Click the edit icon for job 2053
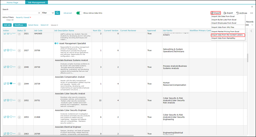The image size is (256, 137). pyautogui.click(x=5, y=117)
